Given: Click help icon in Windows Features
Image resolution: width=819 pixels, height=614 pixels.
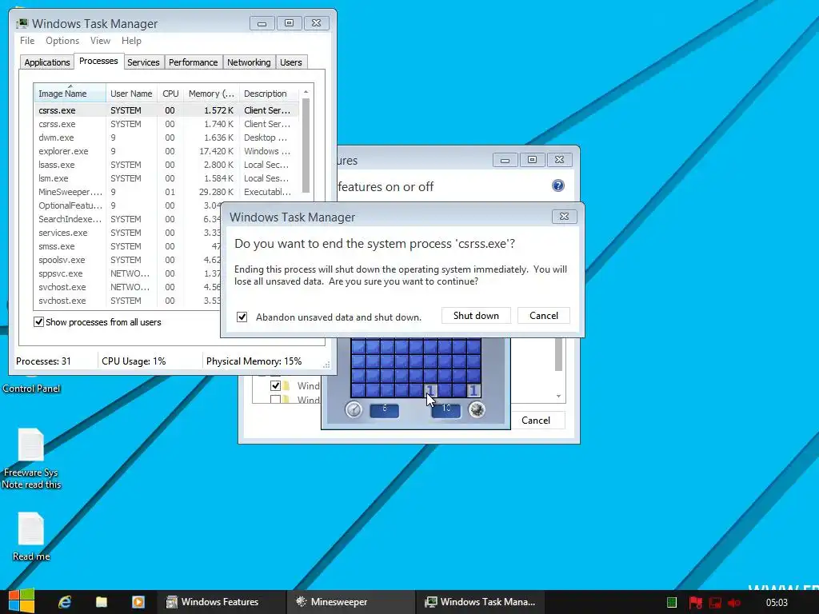Looking at the screenshot, I should [x=557, y=185].
